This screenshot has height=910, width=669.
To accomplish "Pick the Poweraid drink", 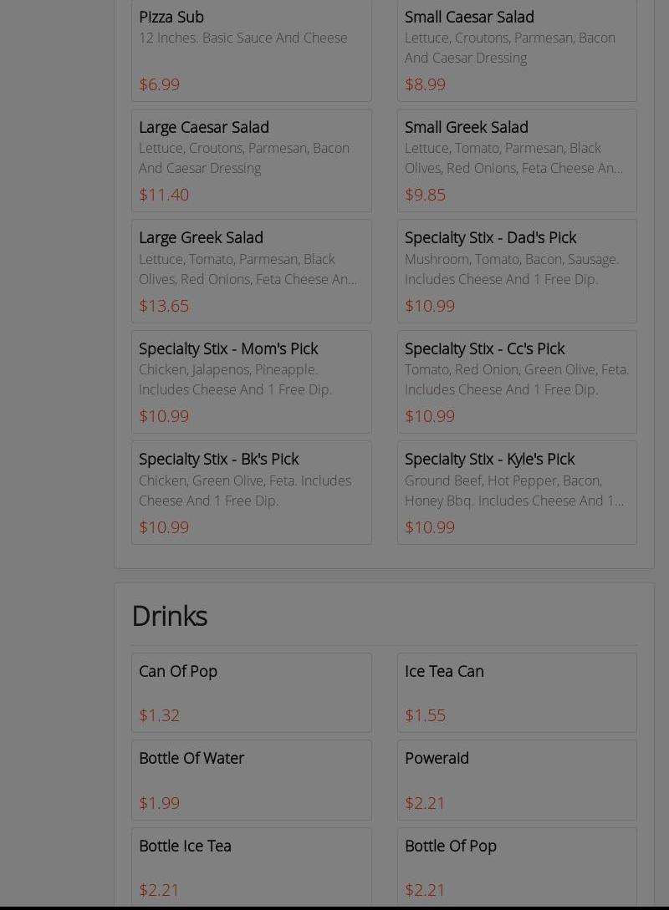I will point(517,779).
